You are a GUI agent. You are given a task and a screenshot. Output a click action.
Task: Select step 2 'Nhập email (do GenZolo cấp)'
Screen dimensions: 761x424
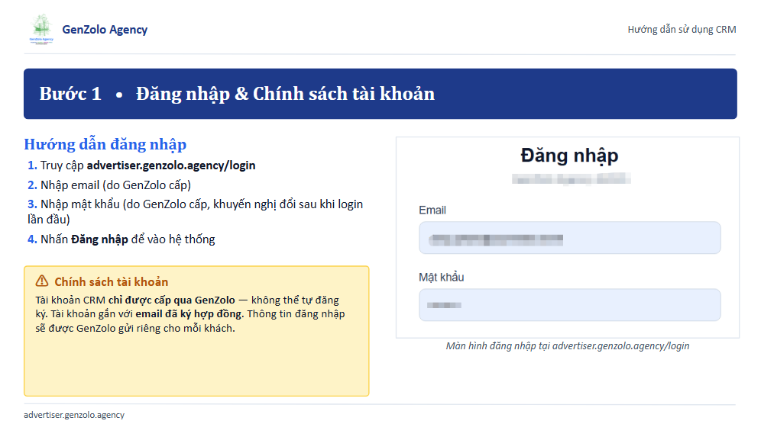click(x=109, y=185)
